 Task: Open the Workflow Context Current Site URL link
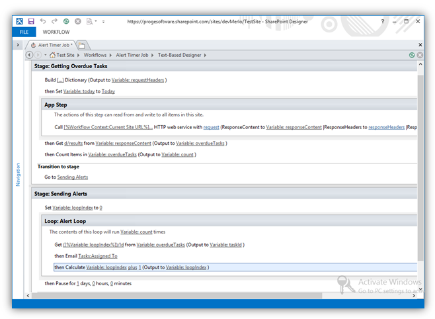108,127
